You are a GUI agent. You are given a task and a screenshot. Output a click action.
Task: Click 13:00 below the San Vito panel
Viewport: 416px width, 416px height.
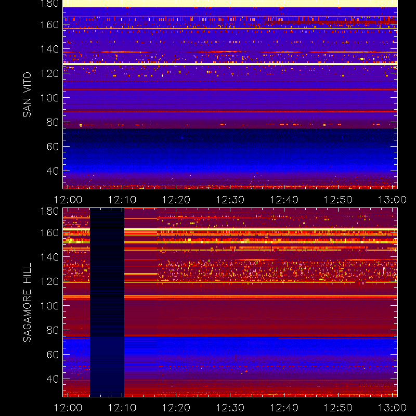[x=392, y=200]
